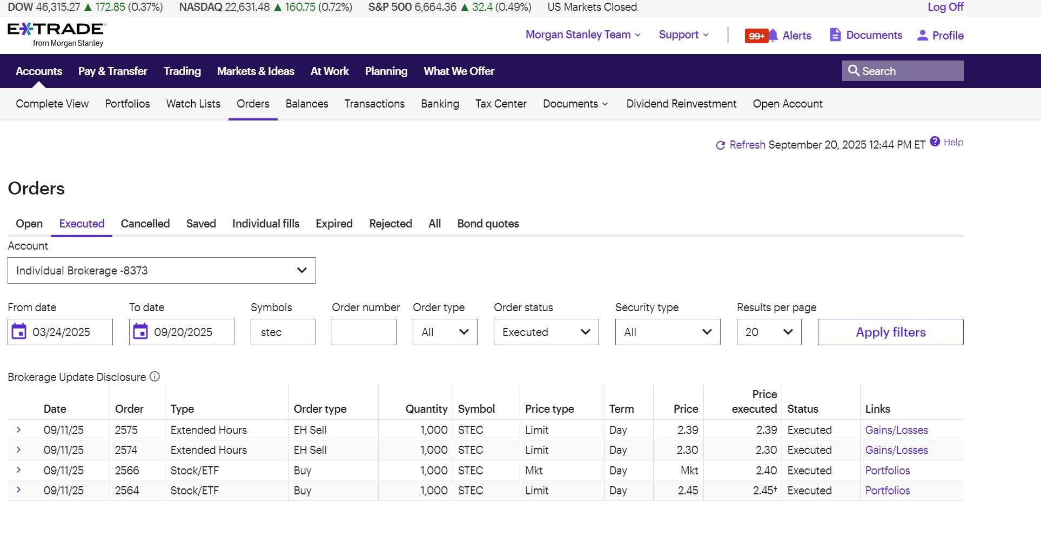Screen dimensions: 1041x550
Task: Open the Alerts bell icon
Action: pyautogui.click(x=773, y=35)
